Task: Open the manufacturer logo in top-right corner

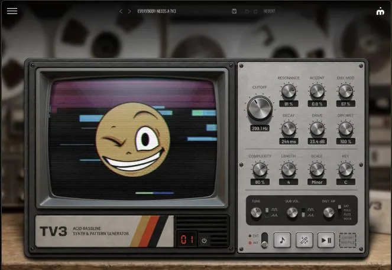Action: (380, 11)
